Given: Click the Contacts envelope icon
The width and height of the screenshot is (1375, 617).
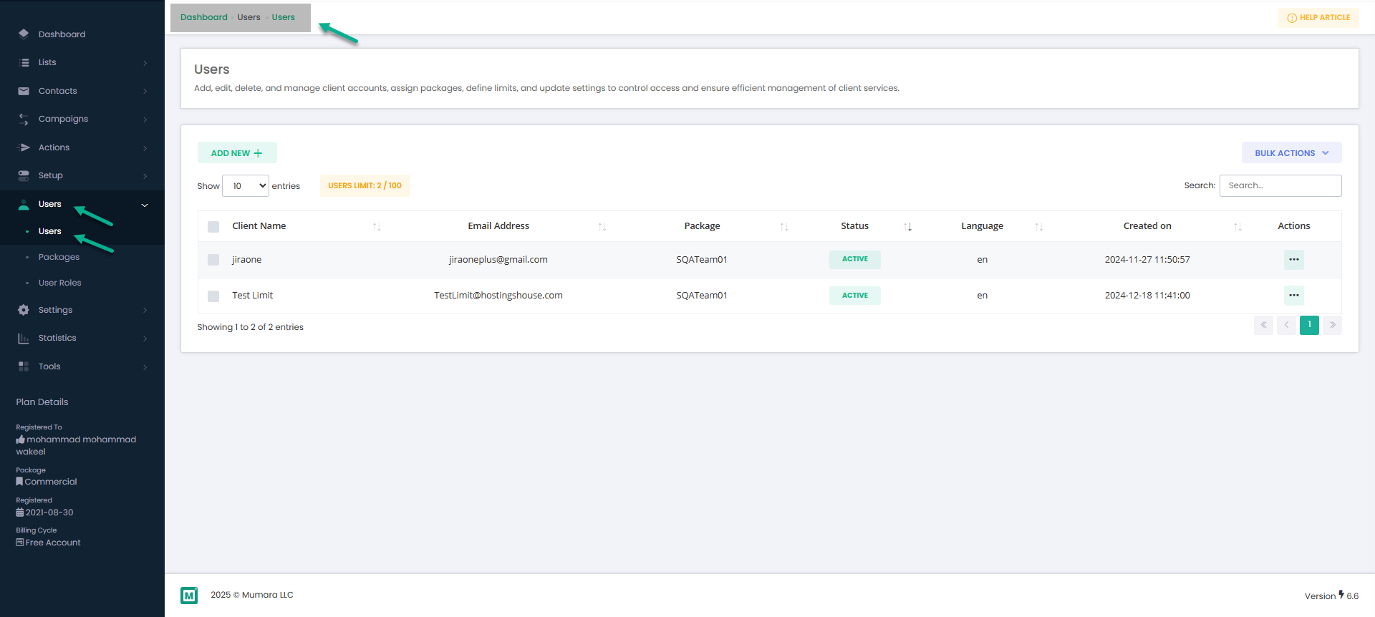Looking at the screenshot, I should click(x=24, y=91).
